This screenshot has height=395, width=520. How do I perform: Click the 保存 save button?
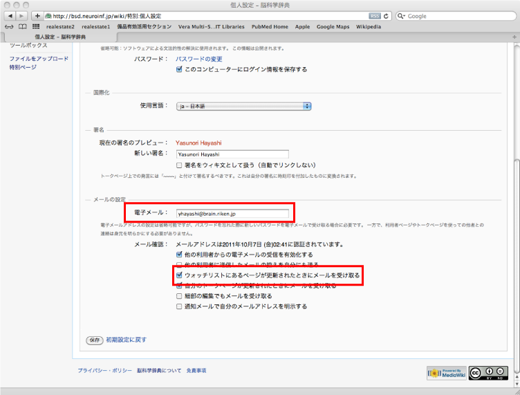click(94, 340)
